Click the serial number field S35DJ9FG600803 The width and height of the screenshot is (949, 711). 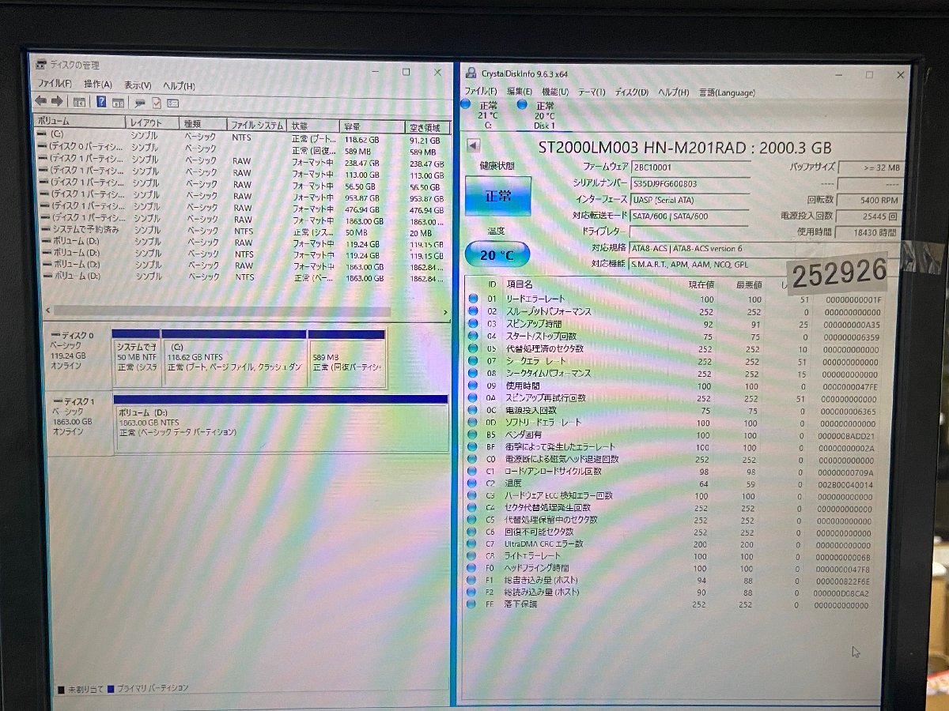click(689, 183)
